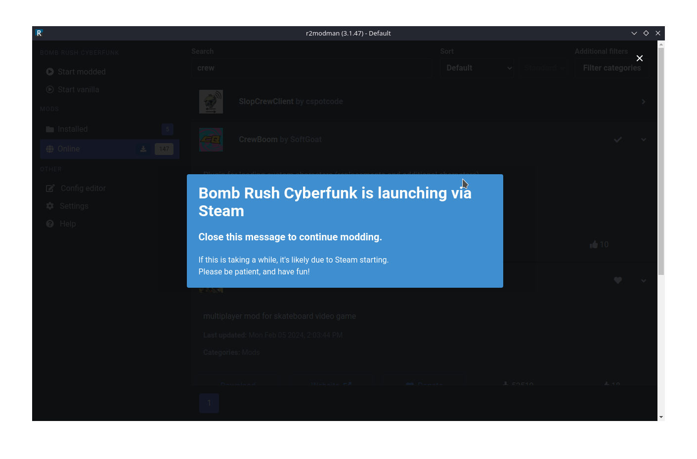This screenshot has width=697, height=459.
Task: Click the "BOMB RUSH CYBERFUNK" sidebar heading
Action: 80,53
